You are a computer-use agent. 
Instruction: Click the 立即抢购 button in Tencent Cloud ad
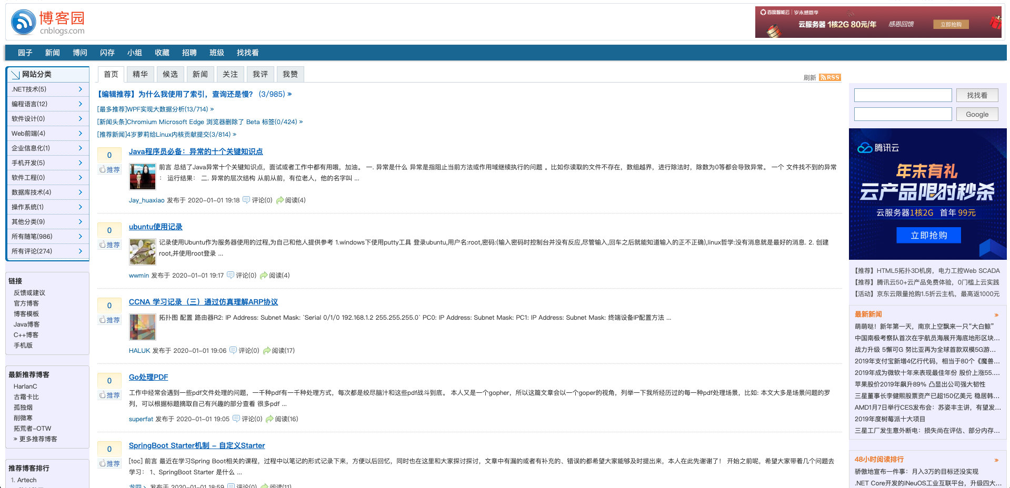click(928, 235)
